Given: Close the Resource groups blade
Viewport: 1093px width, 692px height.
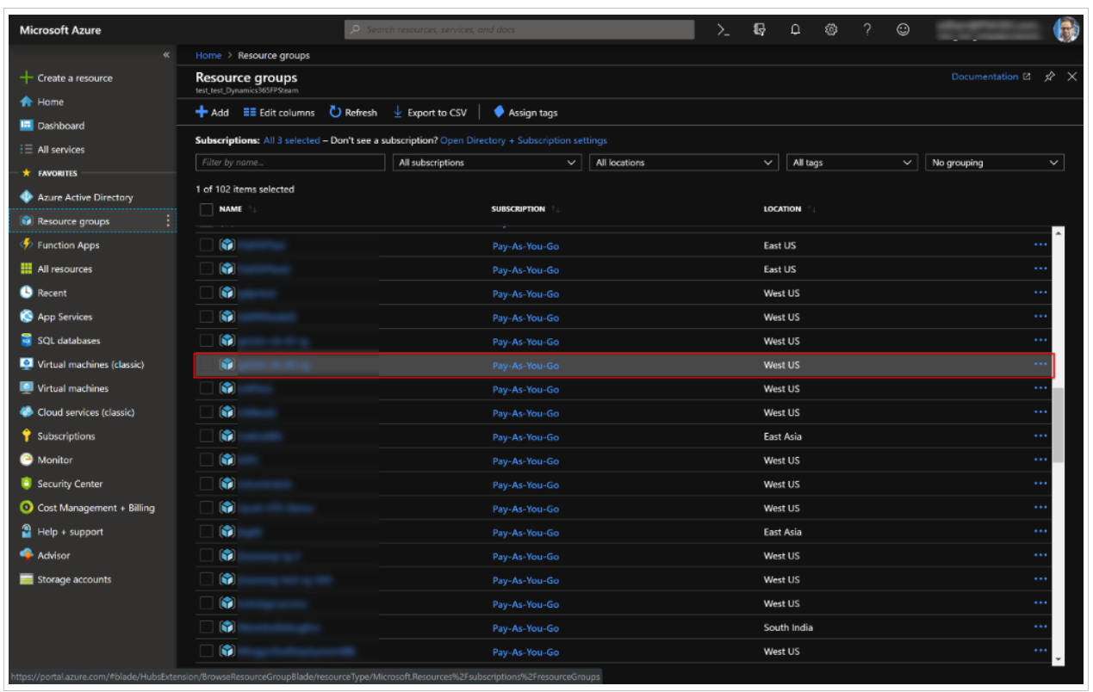Looking at the screenshot, I should 1071,77.
